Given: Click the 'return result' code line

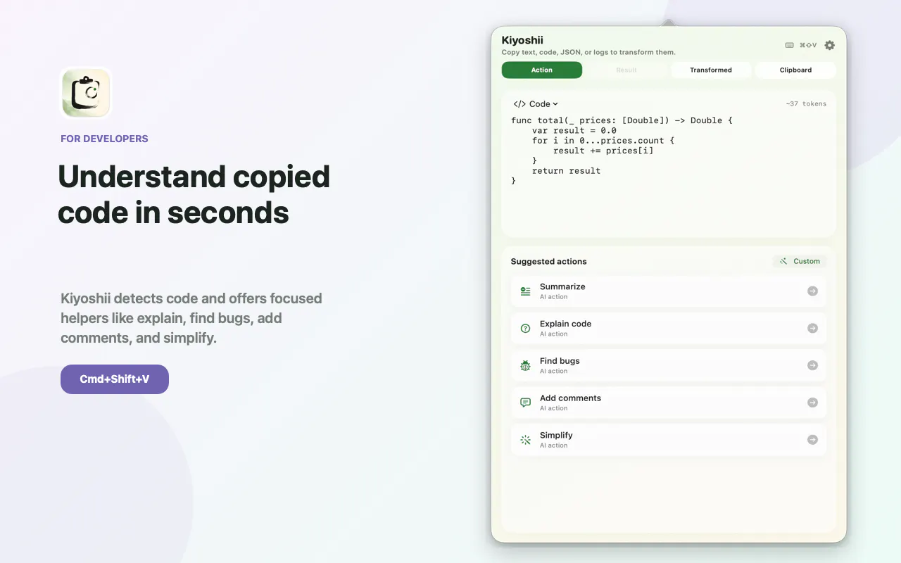Looking at the screenshot, I should click(x=567, y=171).
